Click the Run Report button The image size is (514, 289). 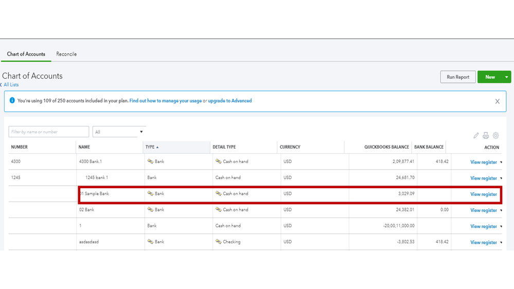point(457,77)
